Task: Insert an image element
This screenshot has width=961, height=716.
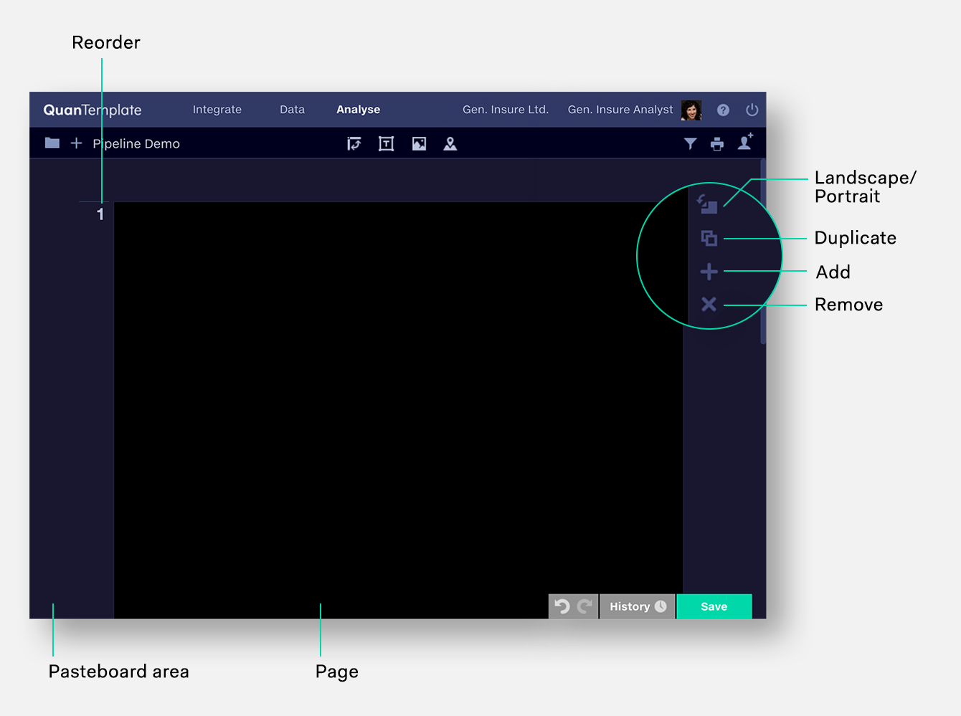Action: pyautogui.click(x=419, y=144)
